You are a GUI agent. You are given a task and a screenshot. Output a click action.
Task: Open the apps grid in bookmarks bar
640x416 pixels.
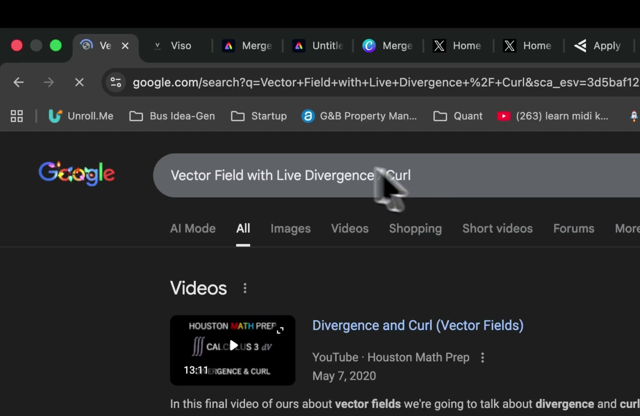17,116
